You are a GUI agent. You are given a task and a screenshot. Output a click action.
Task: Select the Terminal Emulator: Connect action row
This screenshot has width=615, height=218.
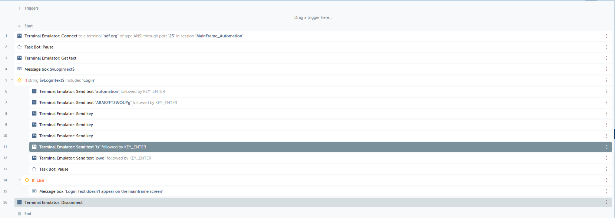click(313, 36)
